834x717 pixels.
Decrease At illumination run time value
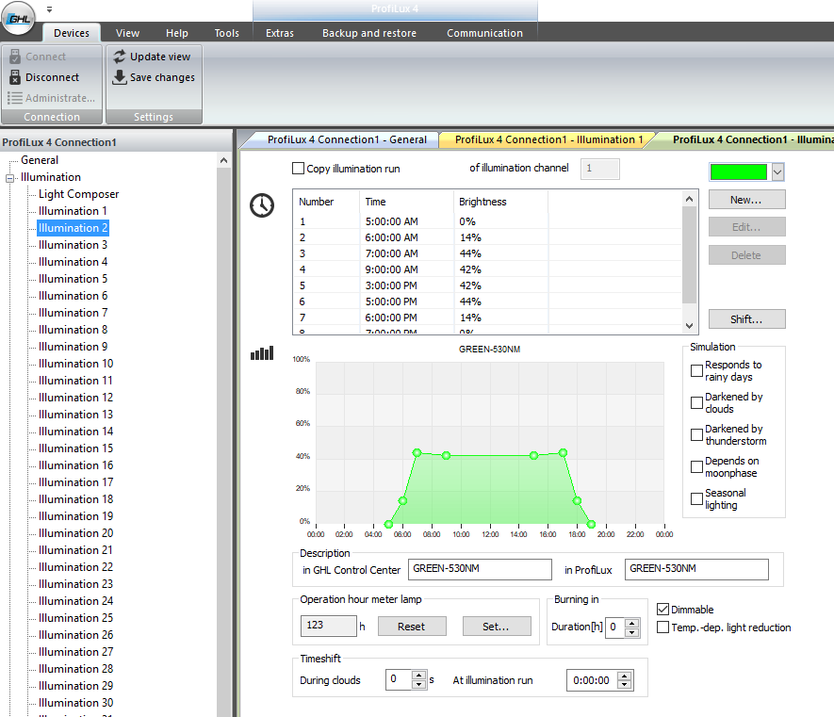pos(625,685)
